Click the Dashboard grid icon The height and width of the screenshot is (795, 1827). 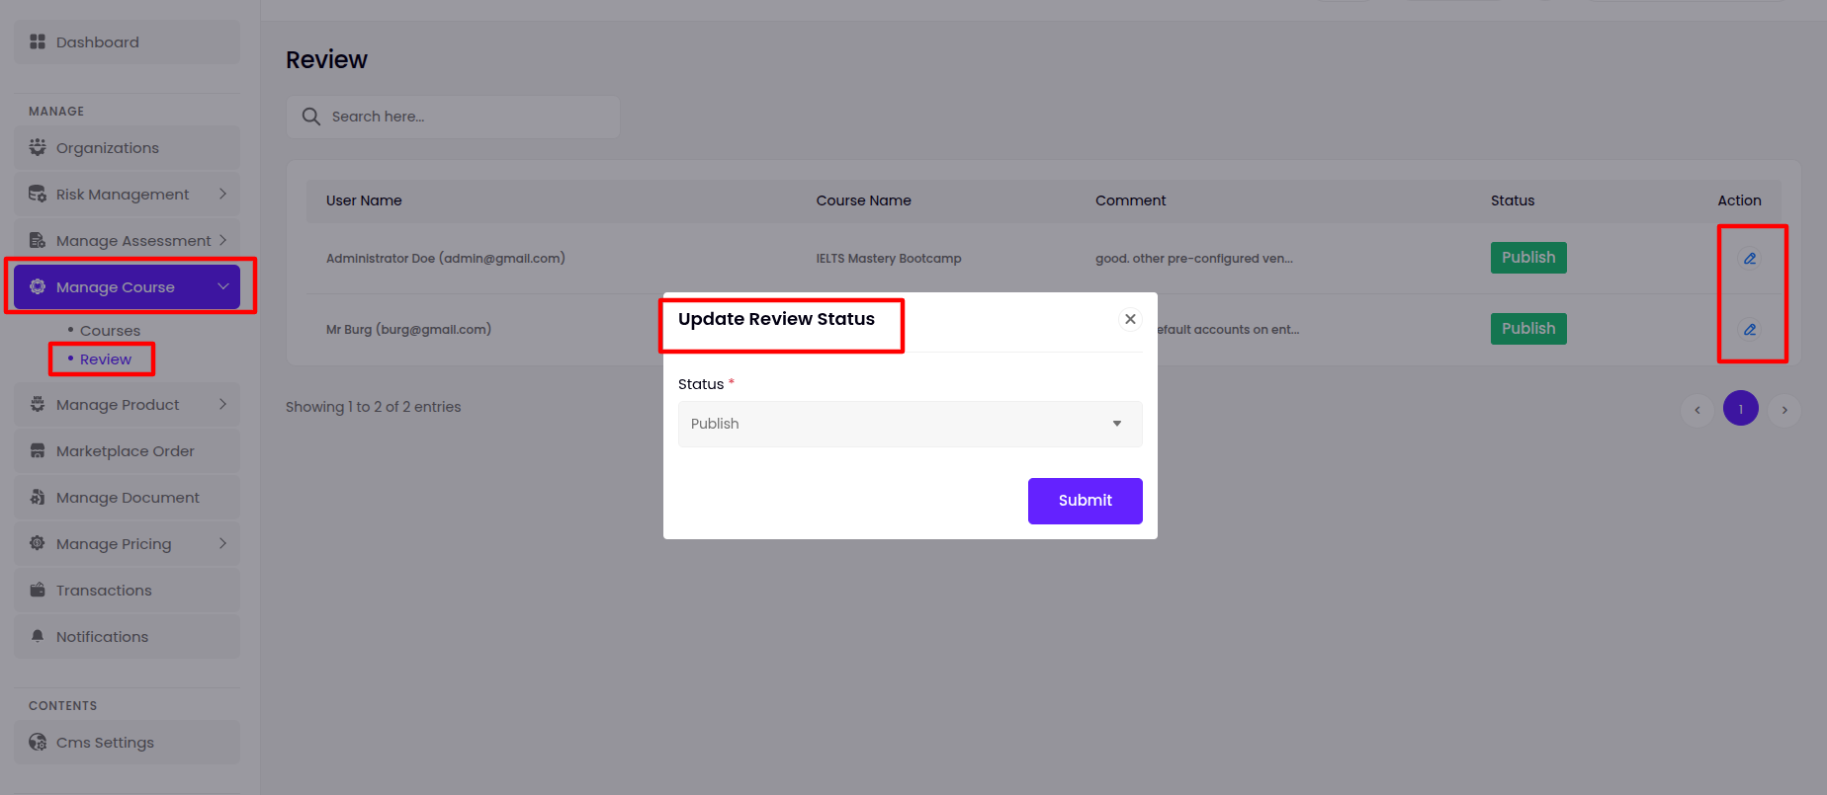(38, 41)
